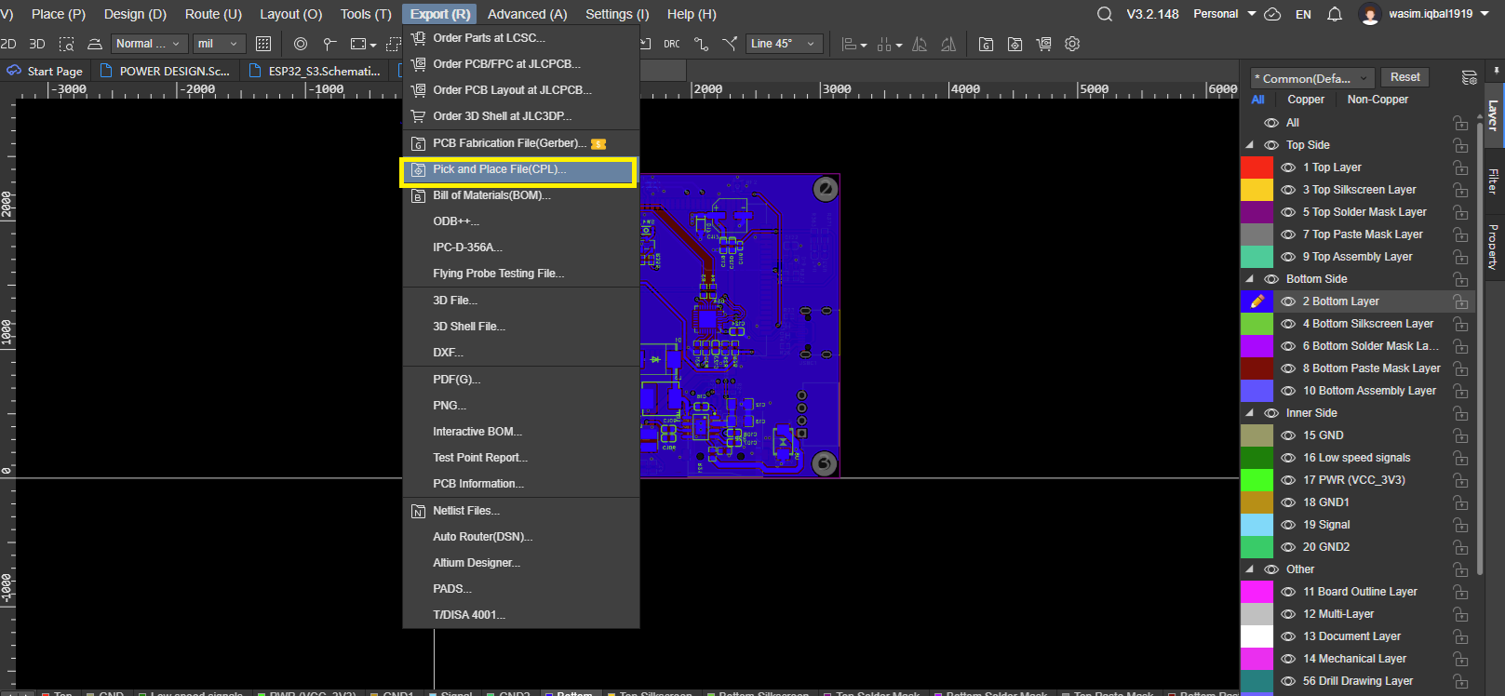Image resolution: width=1505 pixels, height=696 pixels.
Task: Click the grid settings icon in toolbar
Action: (263, 44)
